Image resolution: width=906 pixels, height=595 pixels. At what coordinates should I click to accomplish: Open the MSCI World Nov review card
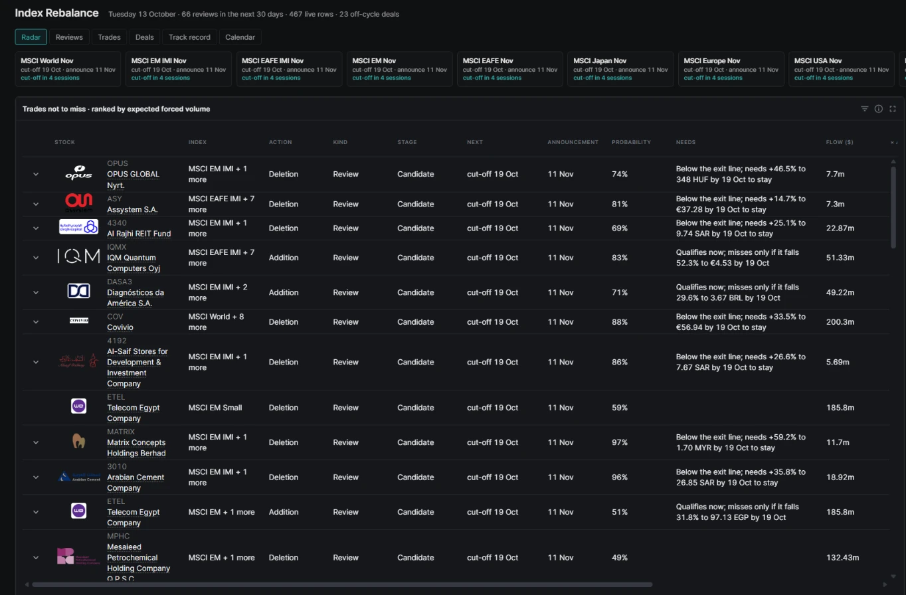click(68, 69)
